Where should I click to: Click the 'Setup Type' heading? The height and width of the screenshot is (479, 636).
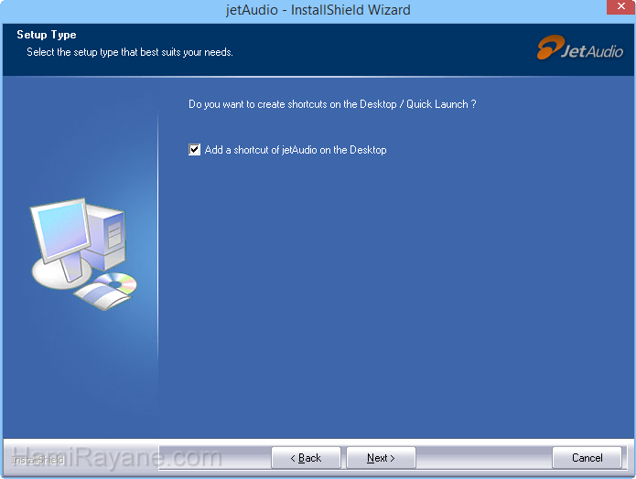pos(47,35)
